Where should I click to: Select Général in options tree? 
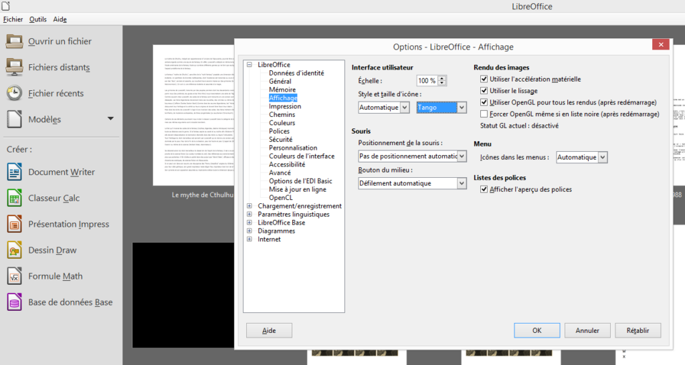(280, 81)
